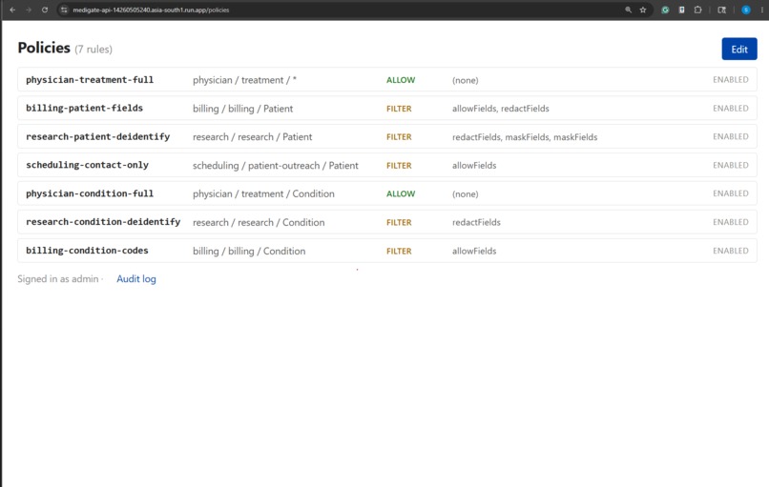Click ALLOW label on physician-treatment-full row
Viewport: 769px width, 487px height.
coord(401,80)
